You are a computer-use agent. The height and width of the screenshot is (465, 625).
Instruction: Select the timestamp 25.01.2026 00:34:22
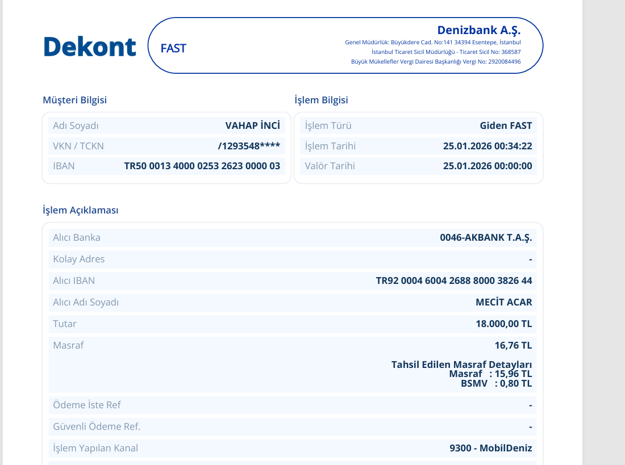(x=488, y=146)
